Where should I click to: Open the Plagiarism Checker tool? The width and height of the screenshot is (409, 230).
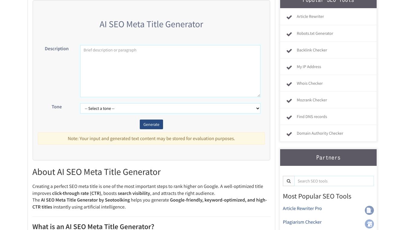(x=302, y=222)
